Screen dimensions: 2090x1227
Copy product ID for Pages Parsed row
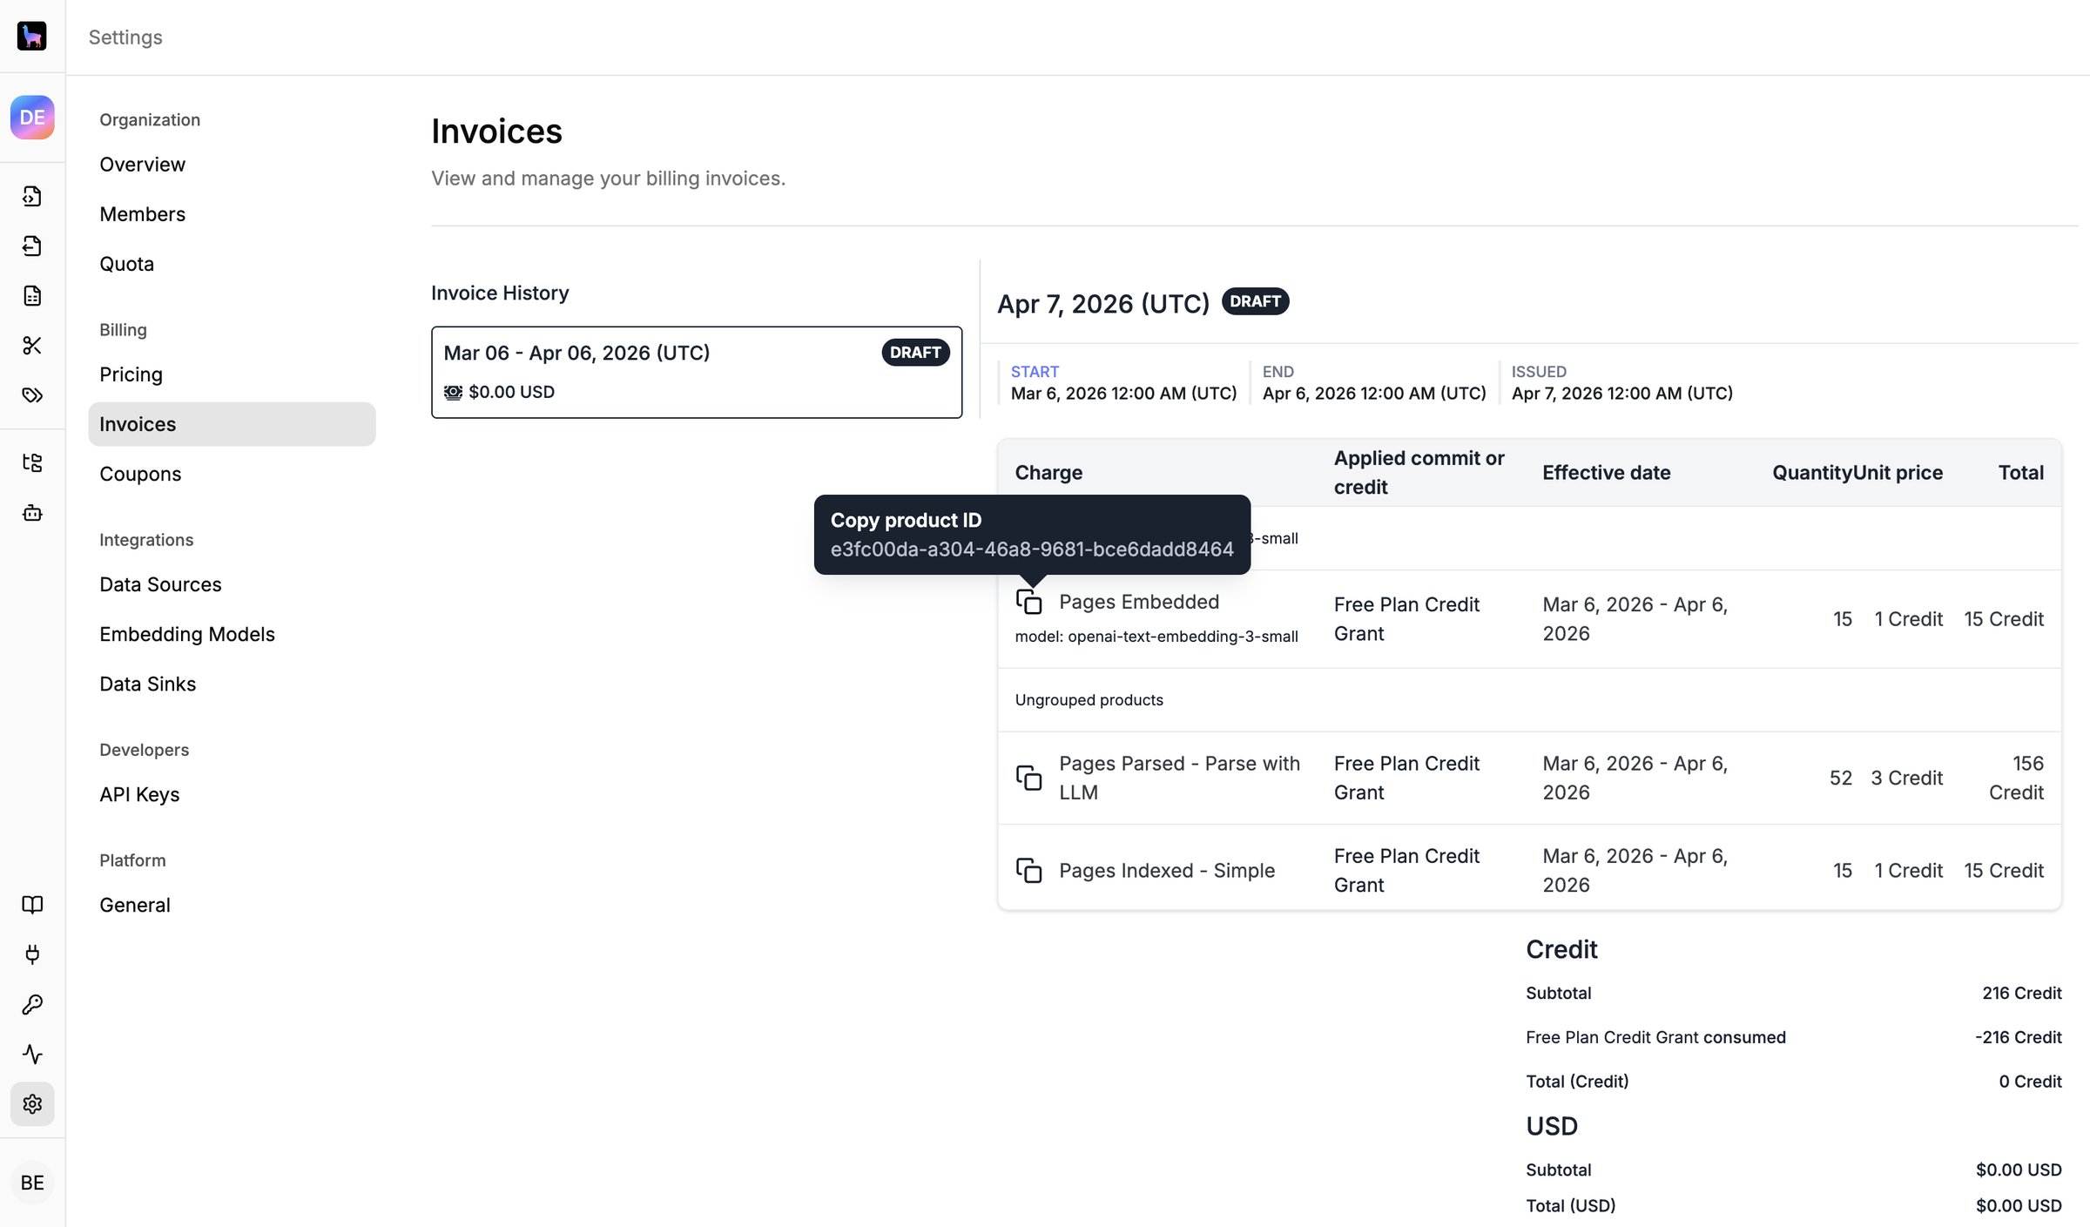pyautogui.click(x=1028, y=778)
